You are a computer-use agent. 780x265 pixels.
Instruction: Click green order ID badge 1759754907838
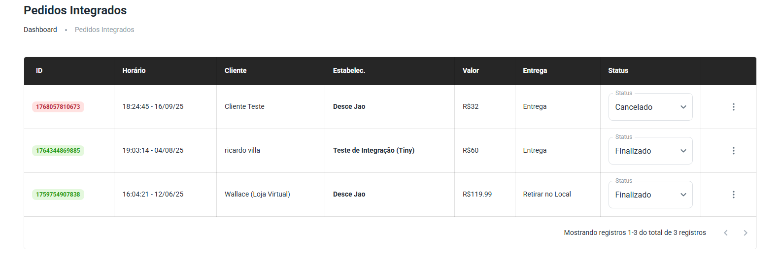(58, 195)
